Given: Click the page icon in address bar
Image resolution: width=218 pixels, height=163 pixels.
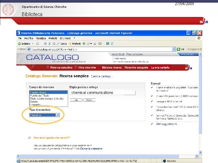Looking at the screenshot, I should tap(29, 49).
